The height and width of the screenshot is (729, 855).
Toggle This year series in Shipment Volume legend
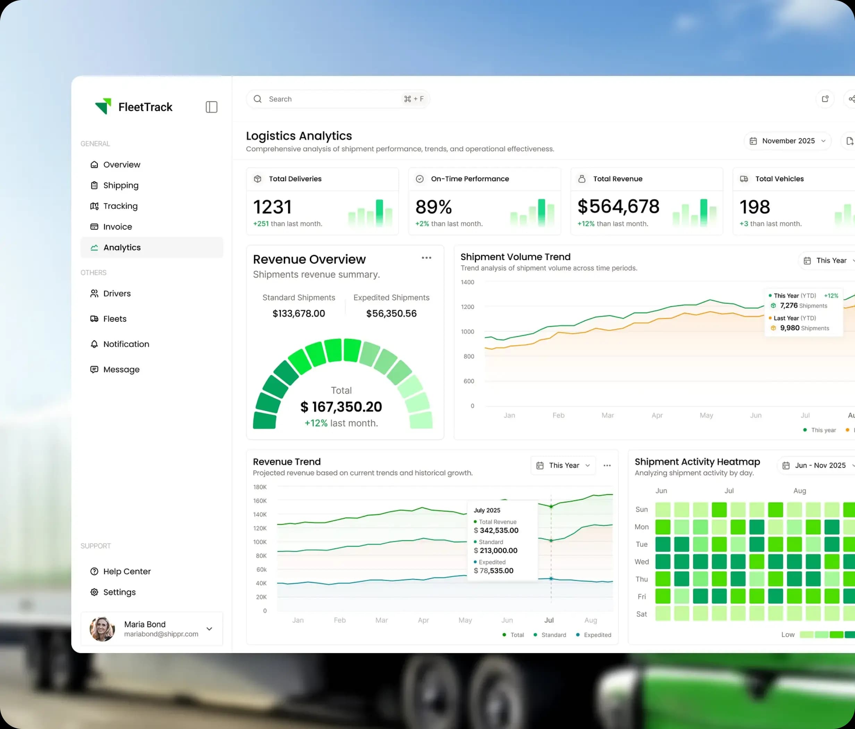tap(819, 430)
